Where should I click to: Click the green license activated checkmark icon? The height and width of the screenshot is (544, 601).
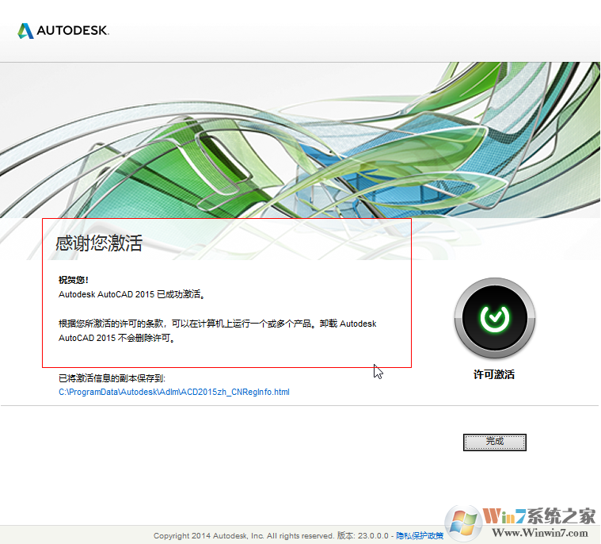(x=494, y=318)
